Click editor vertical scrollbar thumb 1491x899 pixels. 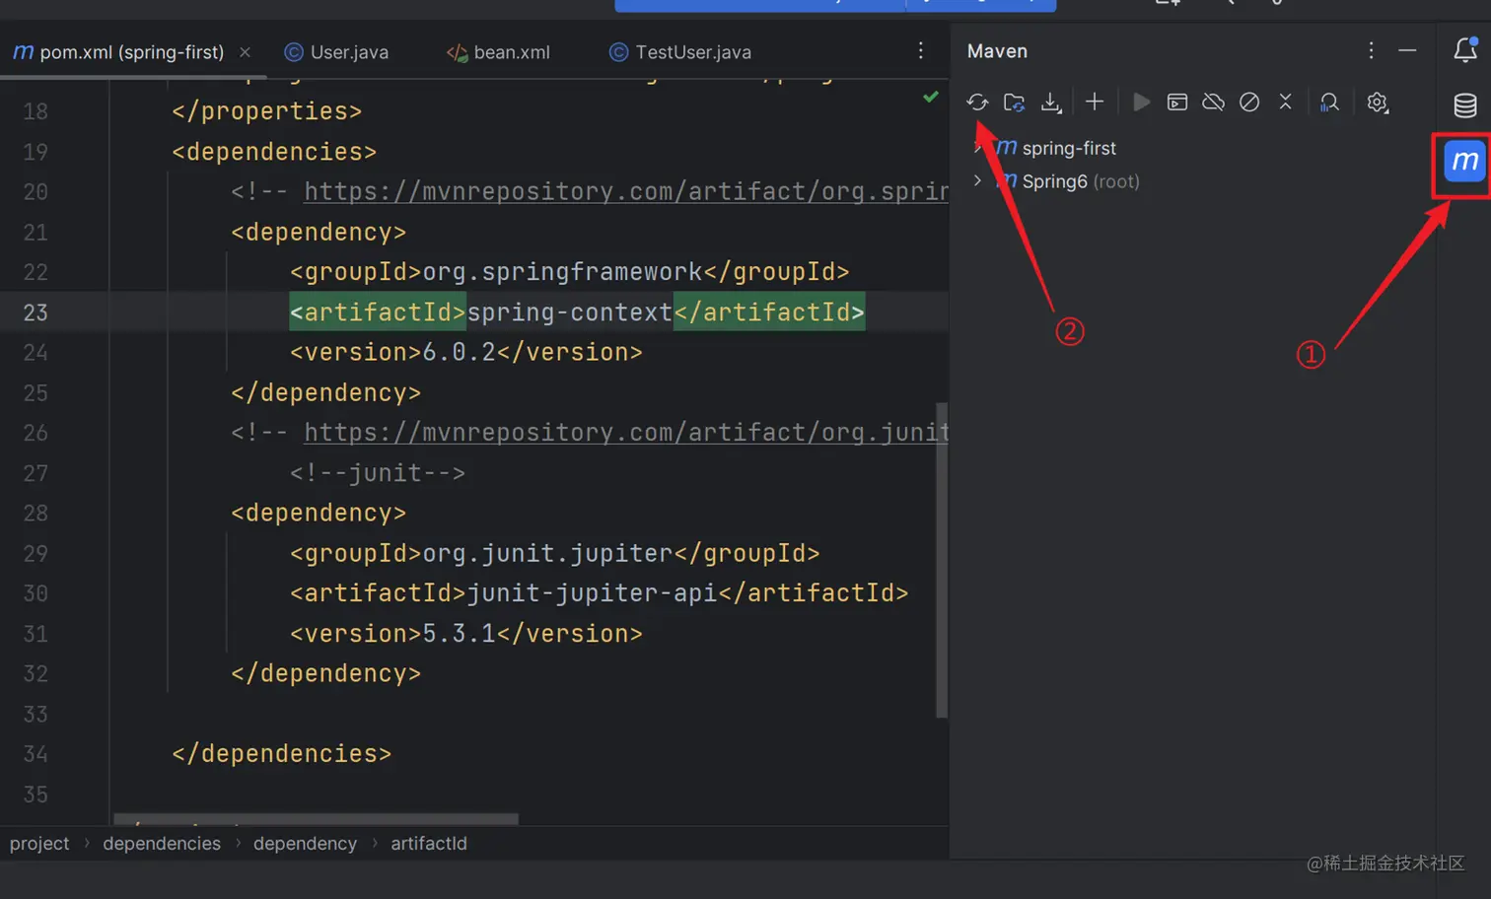click(x=941, y=560)
